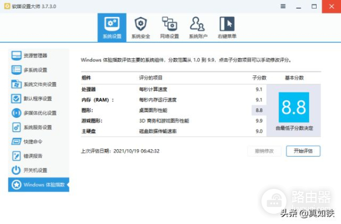This screenshot has height=224, width=341.
Task: Open the 系统账户 users icon
Action: click(x=198, y=24)
